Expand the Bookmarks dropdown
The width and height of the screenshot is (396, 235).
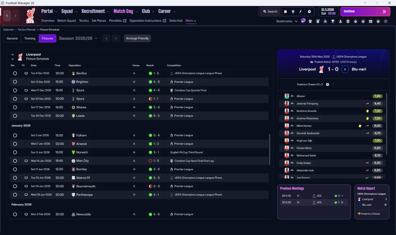point(287,21)
